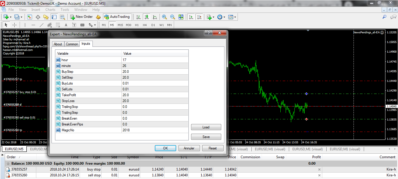Screen dimensions: 398x179
Task: Select the draw trendline tool
Action: (x=41, y=25)
